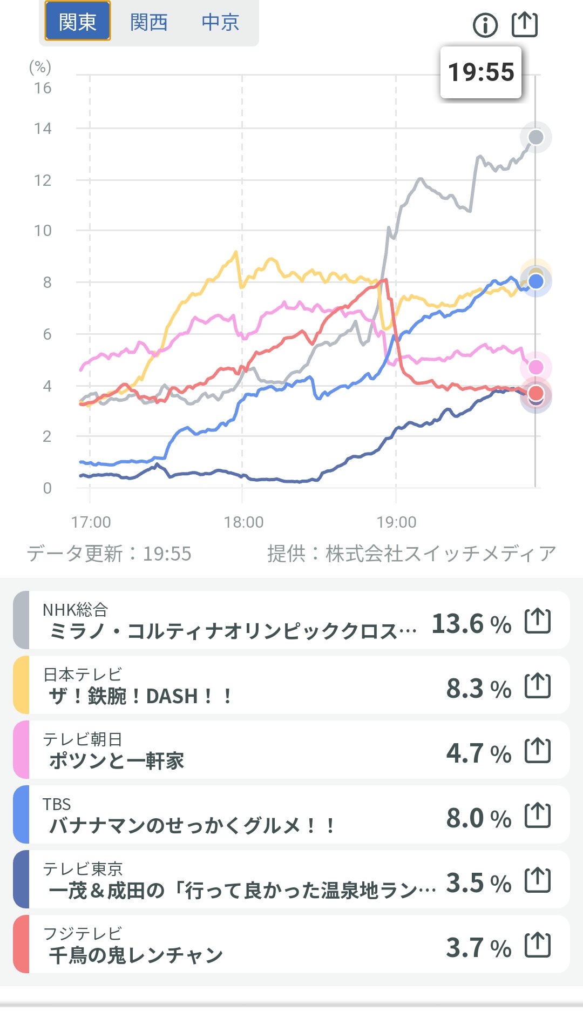Share the テレビ東京 rating row
The height and width of the screenshot is (1024, 583).
pos(538,880)
